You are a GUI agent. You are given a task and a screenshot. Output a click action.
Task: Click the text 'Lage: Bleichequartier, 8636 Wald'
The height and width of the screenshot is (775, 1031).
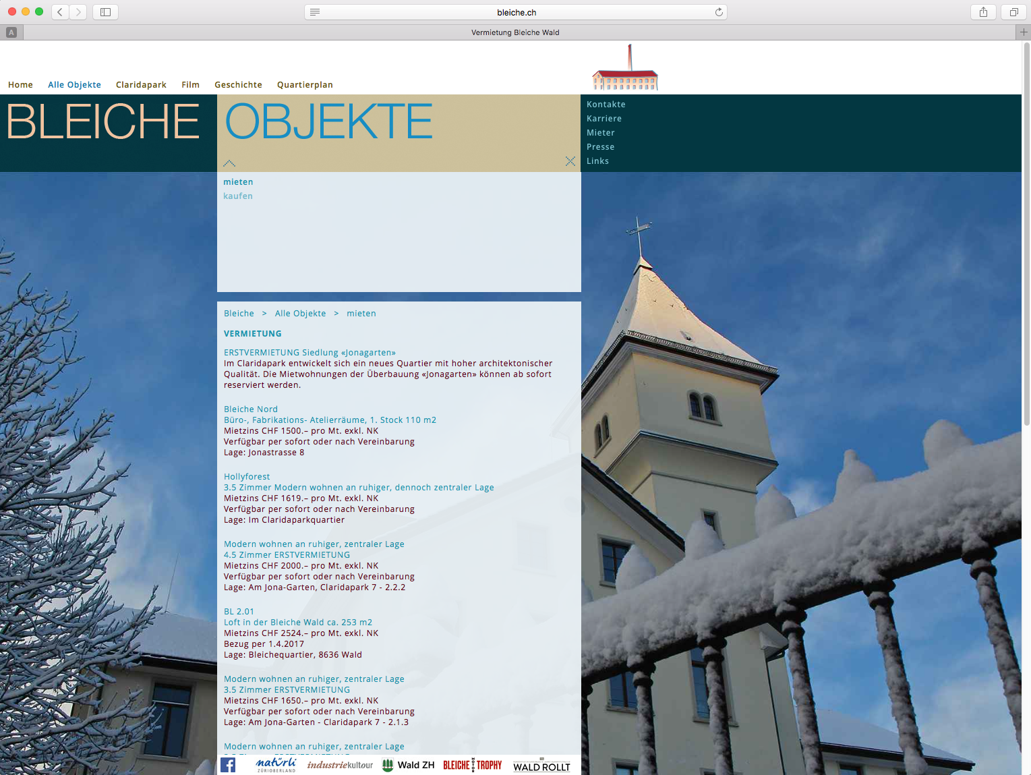coord(293,655)
